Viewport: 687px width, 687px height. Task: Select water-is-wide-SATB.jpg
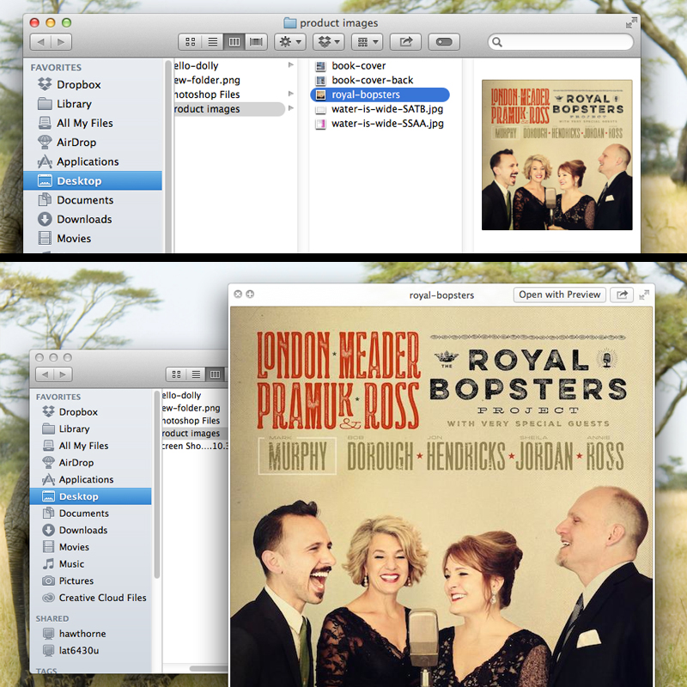pos(387,109)
